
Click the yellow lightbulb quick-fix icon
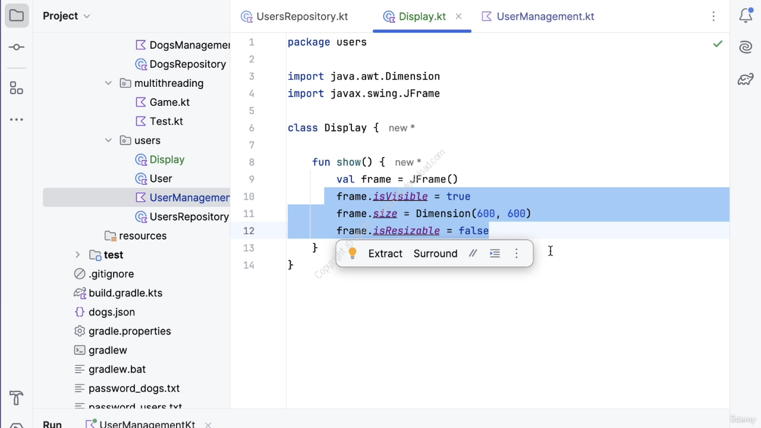(353, 253)
